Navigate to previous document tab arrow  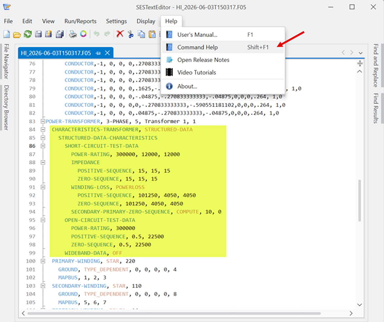tap(343, 53)
